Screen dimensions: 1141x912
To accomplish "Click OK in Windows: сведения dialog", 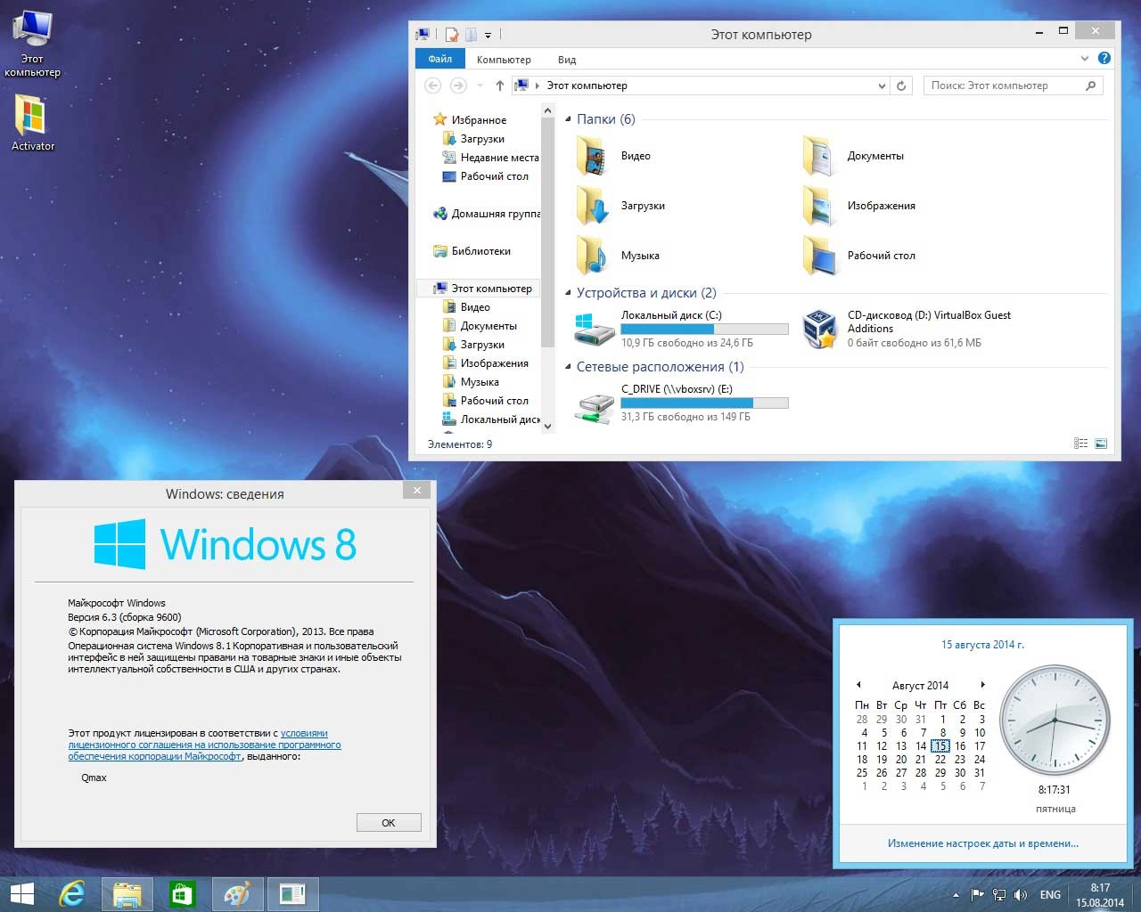I will [x=389, y=823].
